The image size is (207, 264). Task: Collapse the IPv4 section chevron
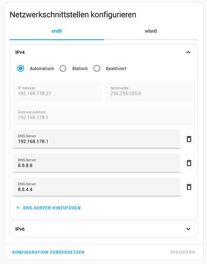189,52
